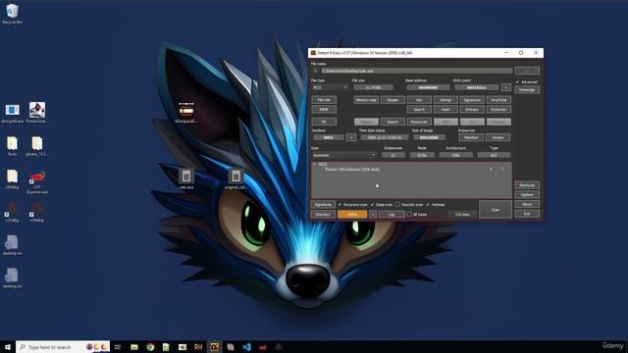Viewport: 628px width, 353px height.
Task: Click Signatures button beside Recursive scan
Action: 323,205
